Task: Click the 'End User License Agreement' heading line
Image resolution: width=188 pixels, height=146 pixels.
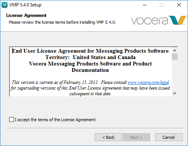Action: click(x=90, y=51)
